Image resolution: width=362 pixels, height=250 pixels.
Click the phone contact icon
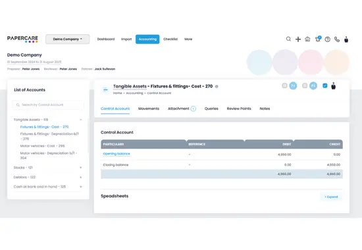tap(337, 39)
